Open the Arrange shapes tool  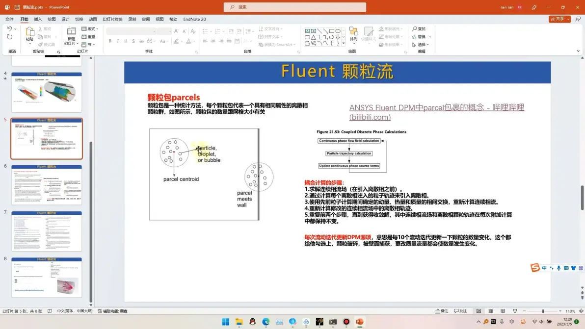click(x=353, y=34)
